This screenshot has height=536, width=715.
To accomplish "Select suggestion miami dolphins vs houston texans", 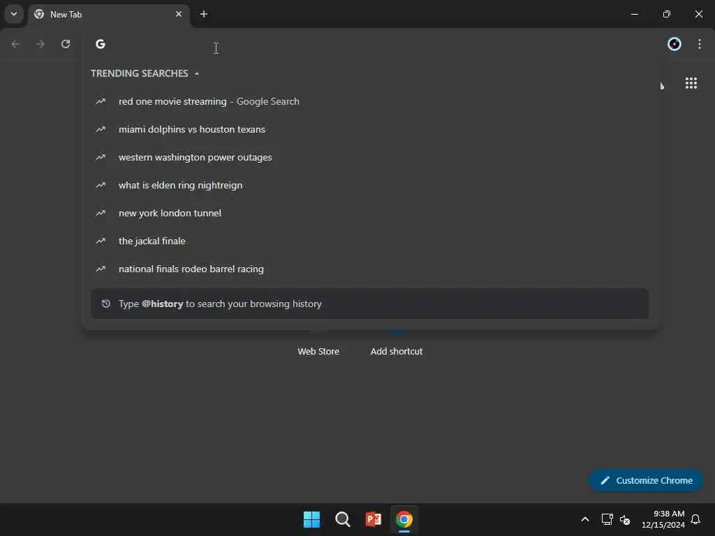I will click(370, 129).
